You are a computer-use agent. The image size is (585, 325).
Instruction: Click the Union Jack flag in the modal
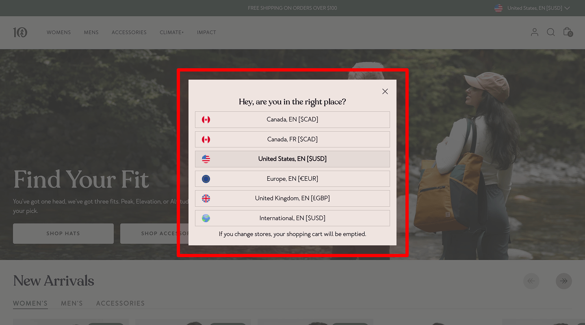(x=206, y=198)
